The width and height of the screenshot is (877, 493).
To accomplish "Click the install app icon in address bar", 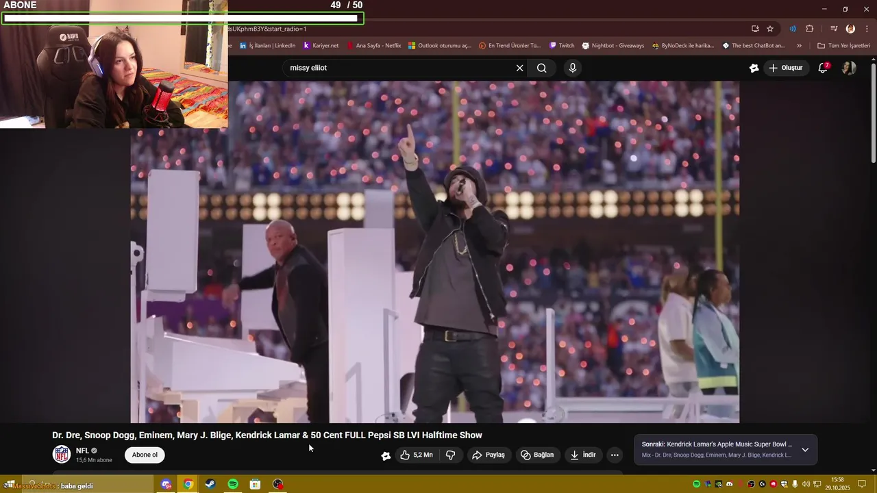I will pyautogui.click(x=755, y=29).
